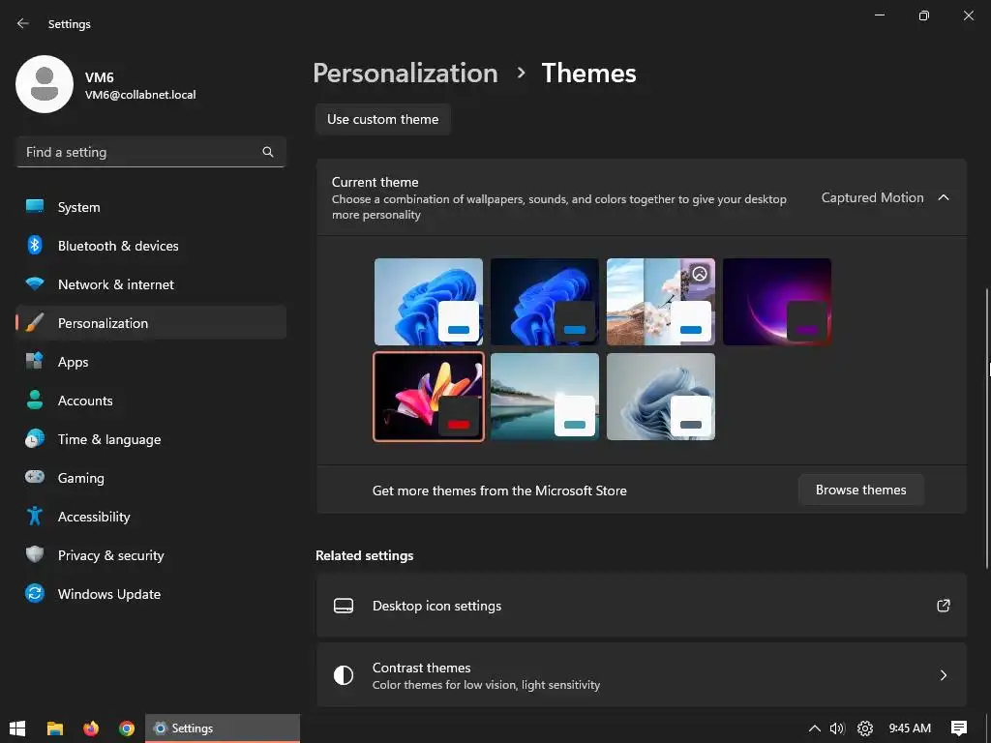Screen dimensions: 991x743
Task: Click the VM6 user avatar
Action: click(x=45, y=84)
